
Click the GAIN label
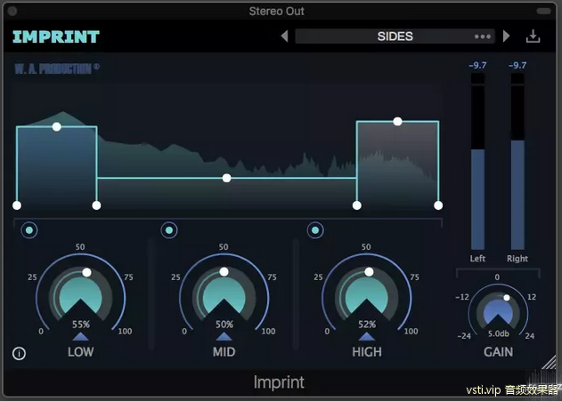pyautogui.click(x=498, y=352)
